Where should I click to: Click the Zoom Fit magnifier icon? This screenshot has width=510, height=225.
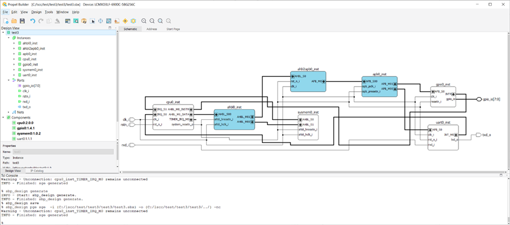pyautogui.click(x=160, y=21)
